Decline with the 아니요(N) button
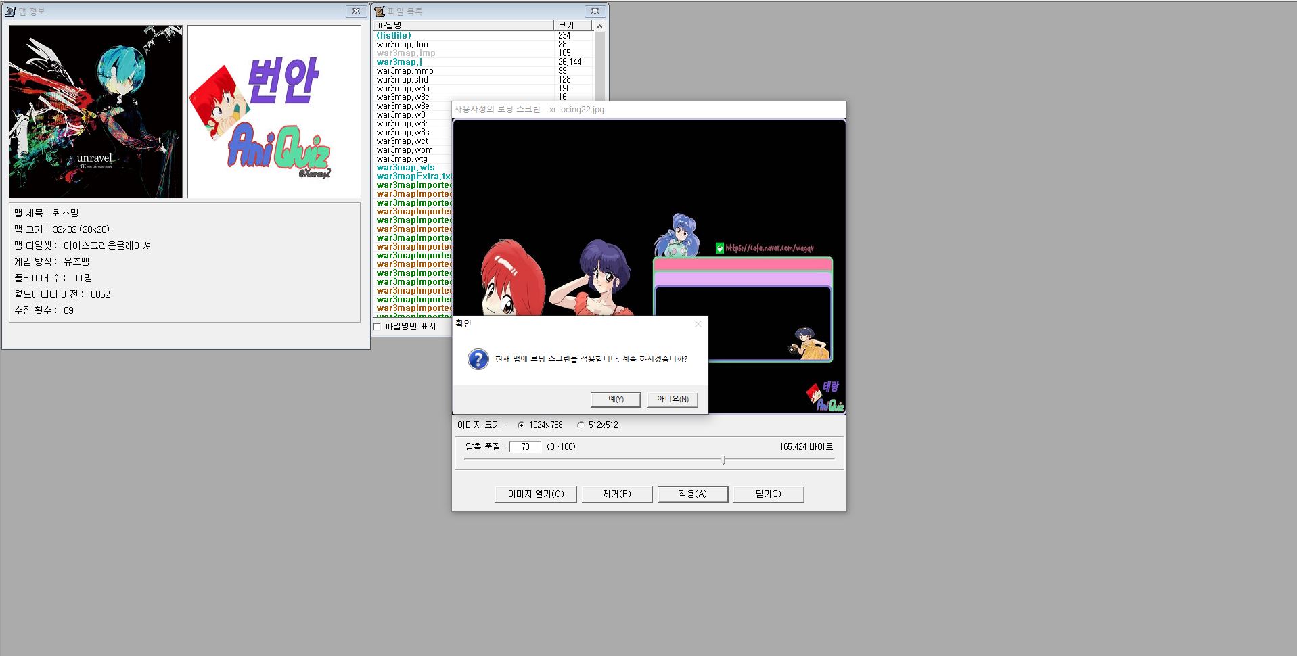 (673, 399)
